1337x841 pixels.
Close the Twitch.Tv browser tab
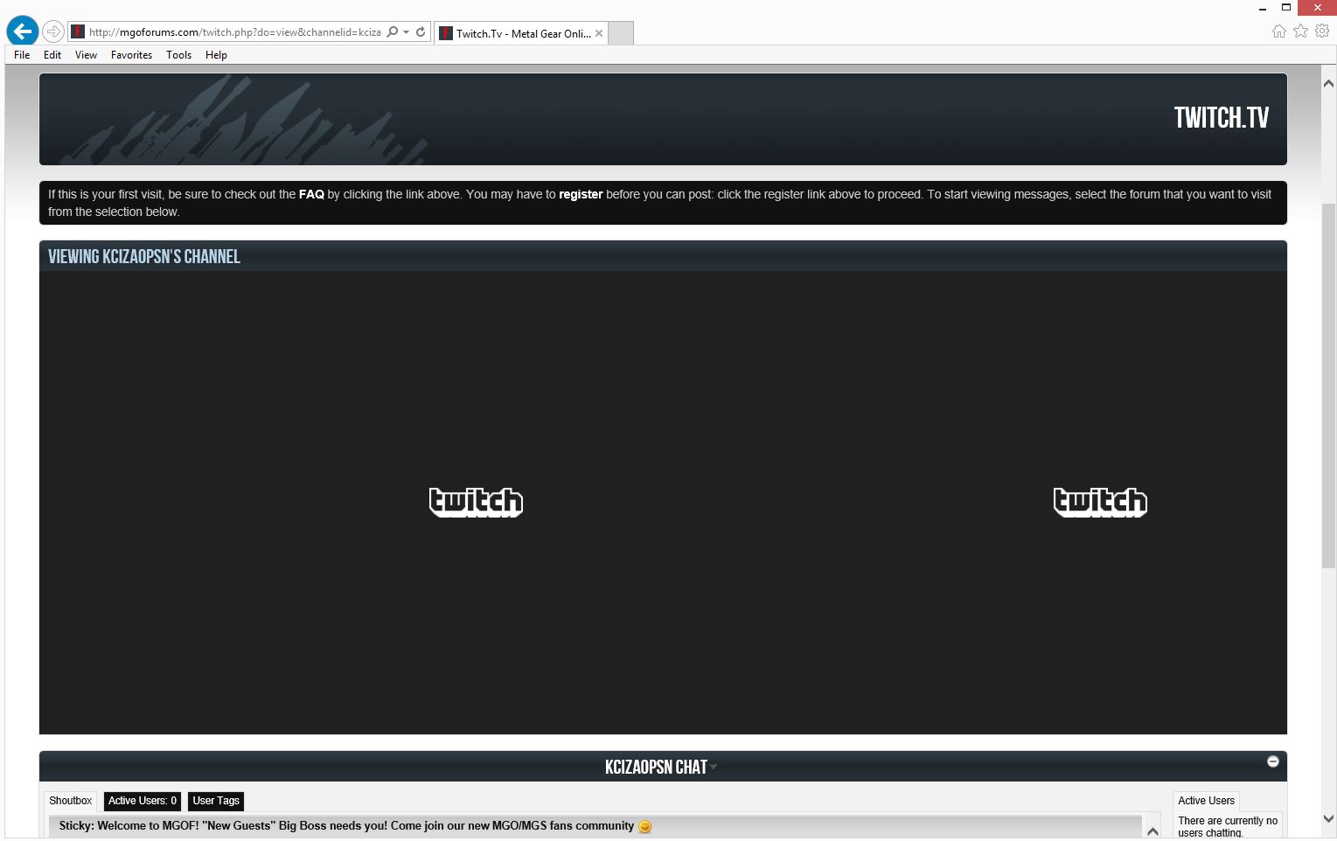[599, 33]
